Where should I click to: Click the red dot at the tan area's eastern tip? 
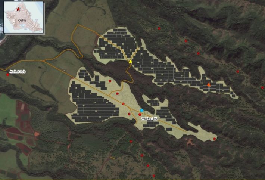tap(215, 139)
